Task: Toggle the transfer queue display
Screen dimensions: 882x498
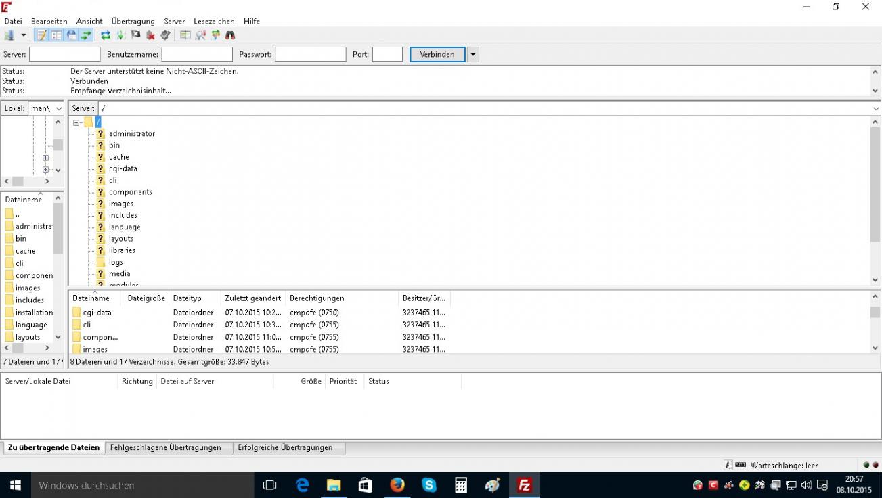Action: point(86,35)
